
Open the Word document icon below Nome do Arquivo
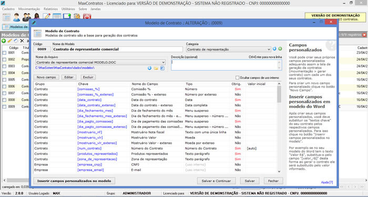(x=162, y=68)
